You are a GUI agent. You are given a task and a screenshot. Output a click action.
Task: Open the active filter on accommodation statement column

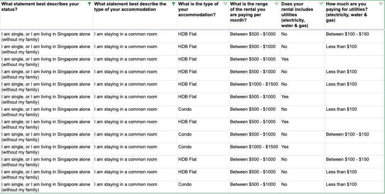point(174,4)
